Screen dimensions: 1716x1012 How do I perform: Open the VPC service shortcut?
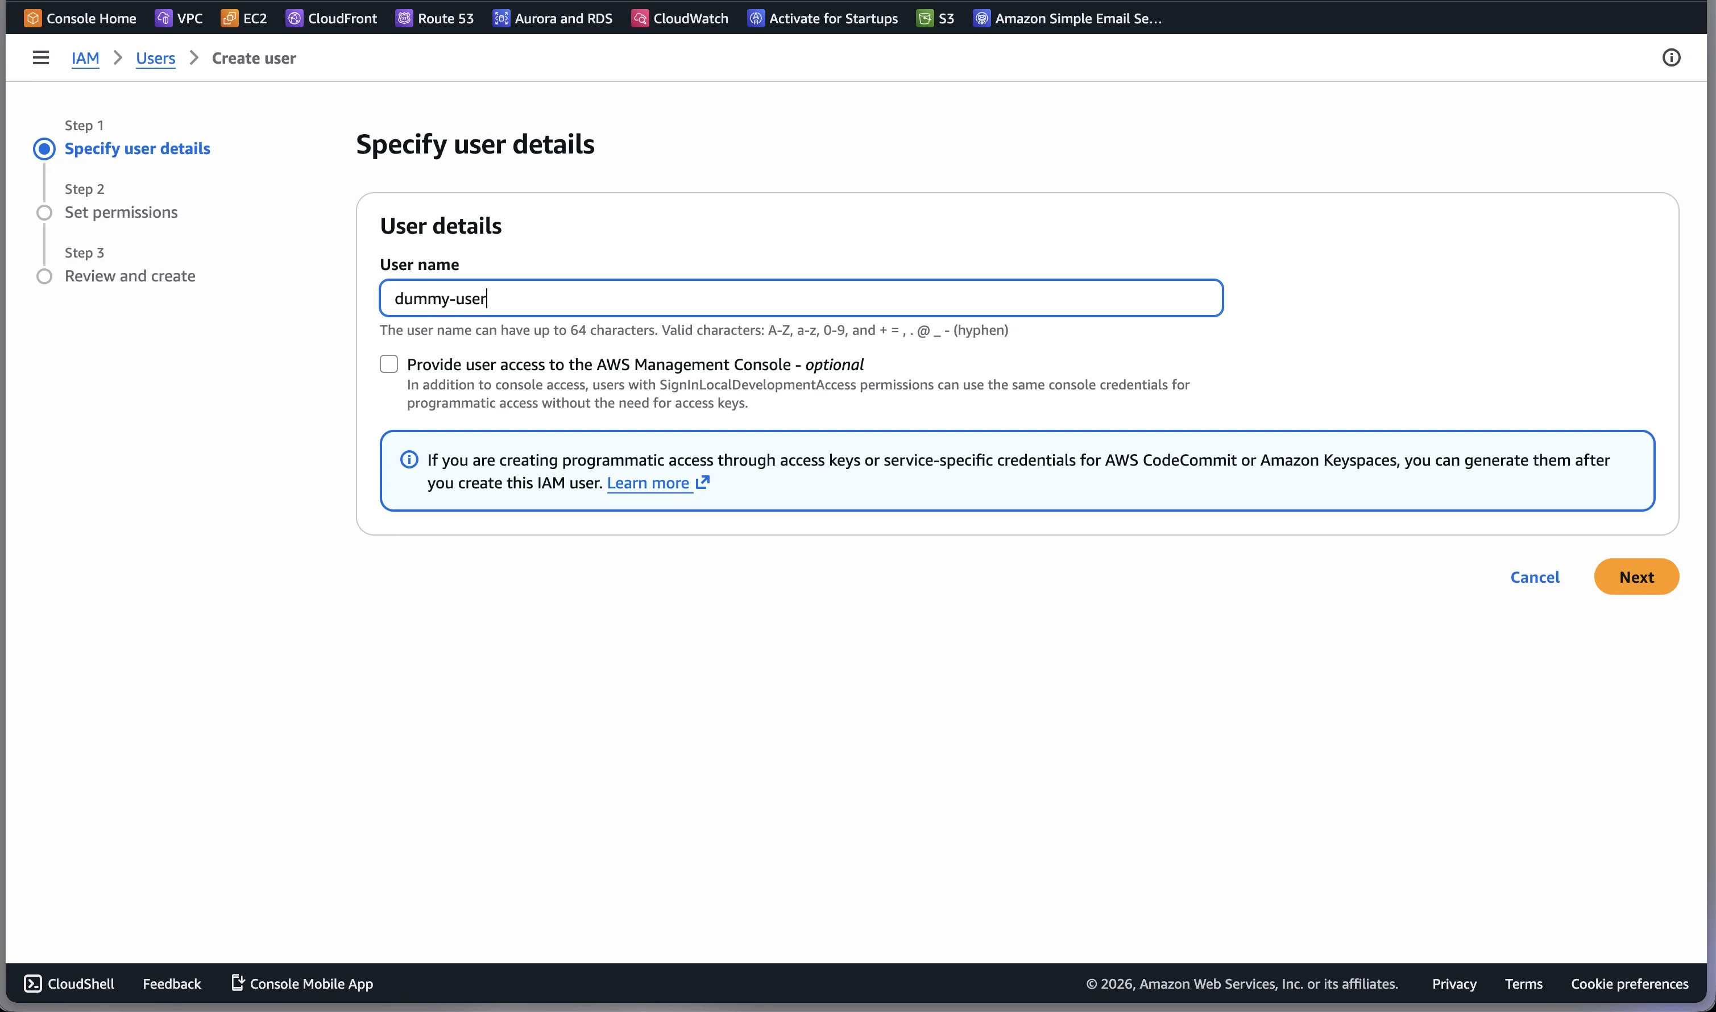(179, 18)
